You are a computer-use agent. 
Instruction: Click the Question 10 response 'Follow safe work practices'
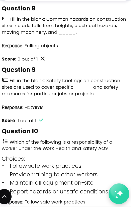[x=55, y=202]
